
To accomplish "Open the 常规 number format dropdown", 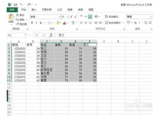I will pos(151,17).
